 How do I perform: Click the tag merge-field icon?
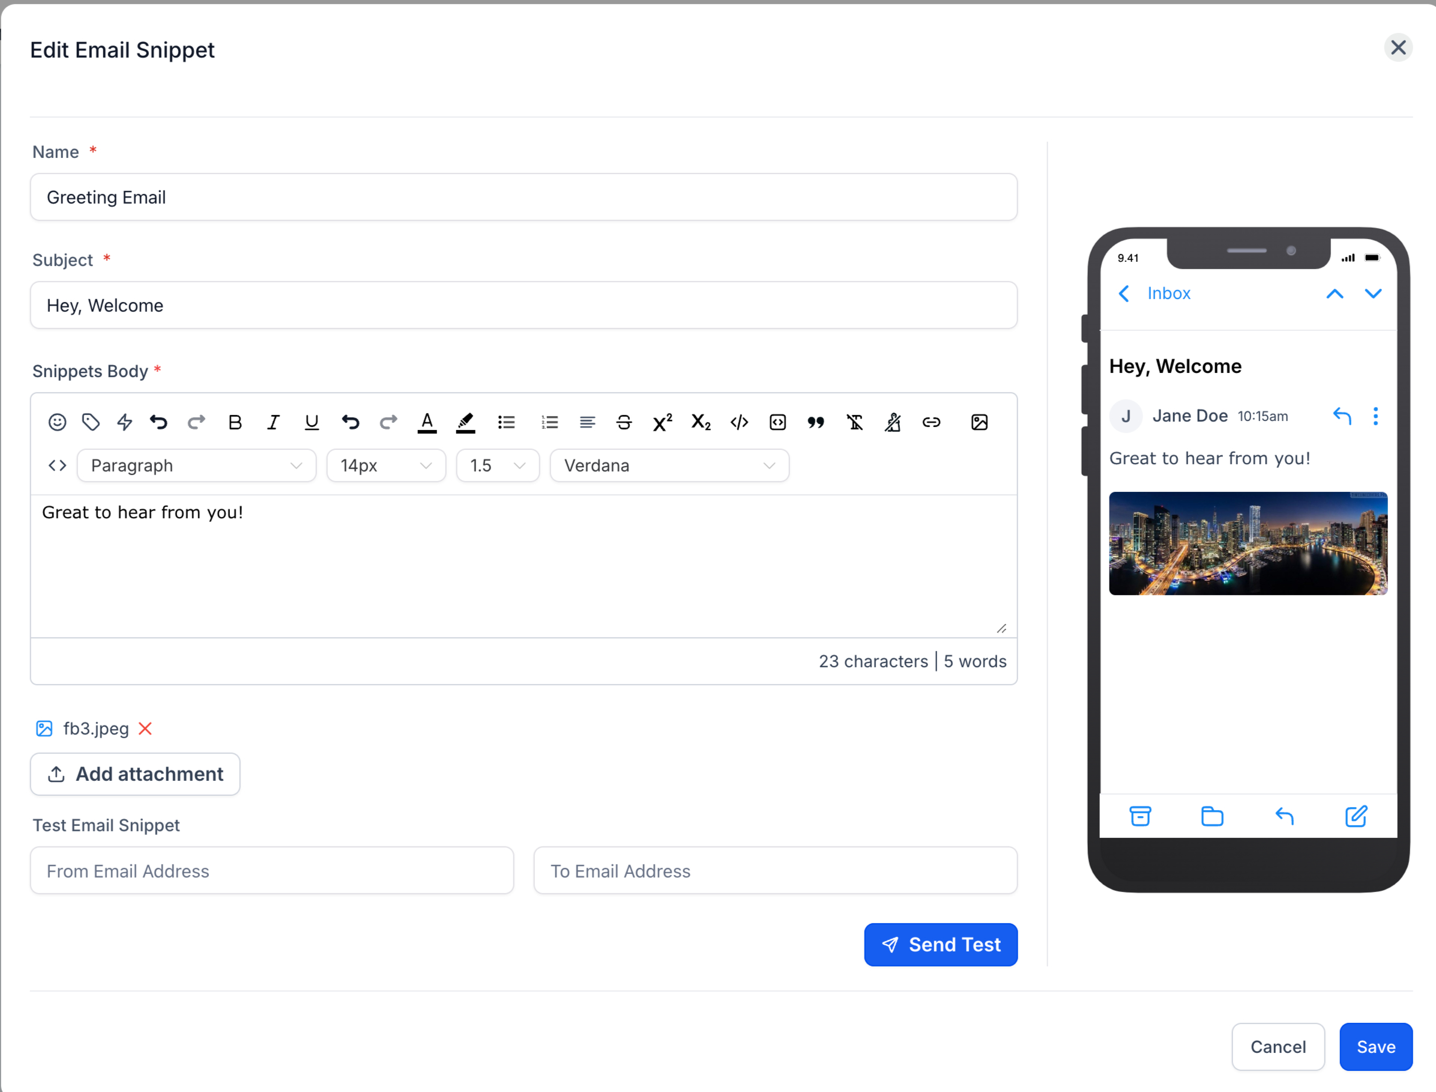(x=91, y=422)
